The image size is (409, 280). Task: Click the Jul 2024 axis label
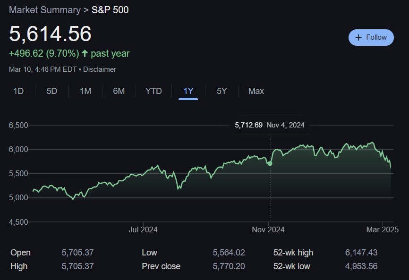[143, 229]
